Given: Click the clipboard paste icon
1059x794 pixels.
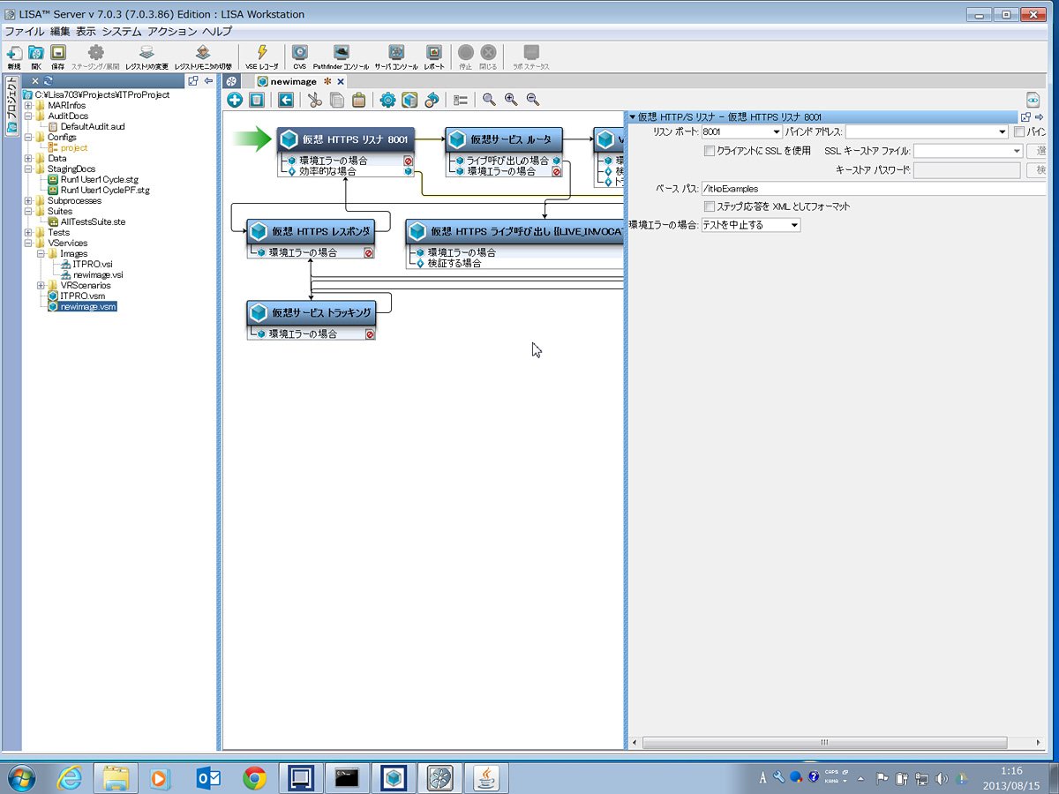Looking at the screenshot, I should click(358, 100).
